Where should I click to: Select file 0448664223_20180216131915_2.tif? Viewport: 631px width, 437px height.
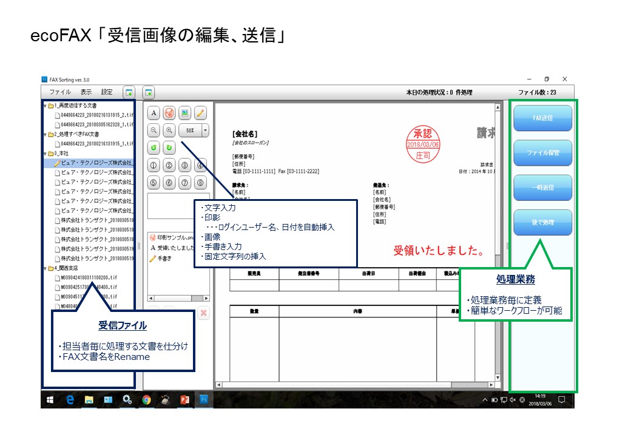[94, 115]
